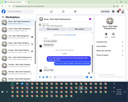The height and width of the screenshot is (102, 128).
Task: Open Christina conversation in the list
Action: click(x=17, y=66)
